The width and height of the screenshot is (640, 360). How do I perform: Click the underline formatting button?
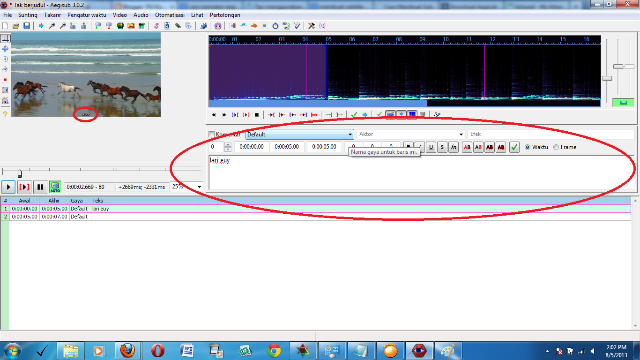(x=431, y=147)
